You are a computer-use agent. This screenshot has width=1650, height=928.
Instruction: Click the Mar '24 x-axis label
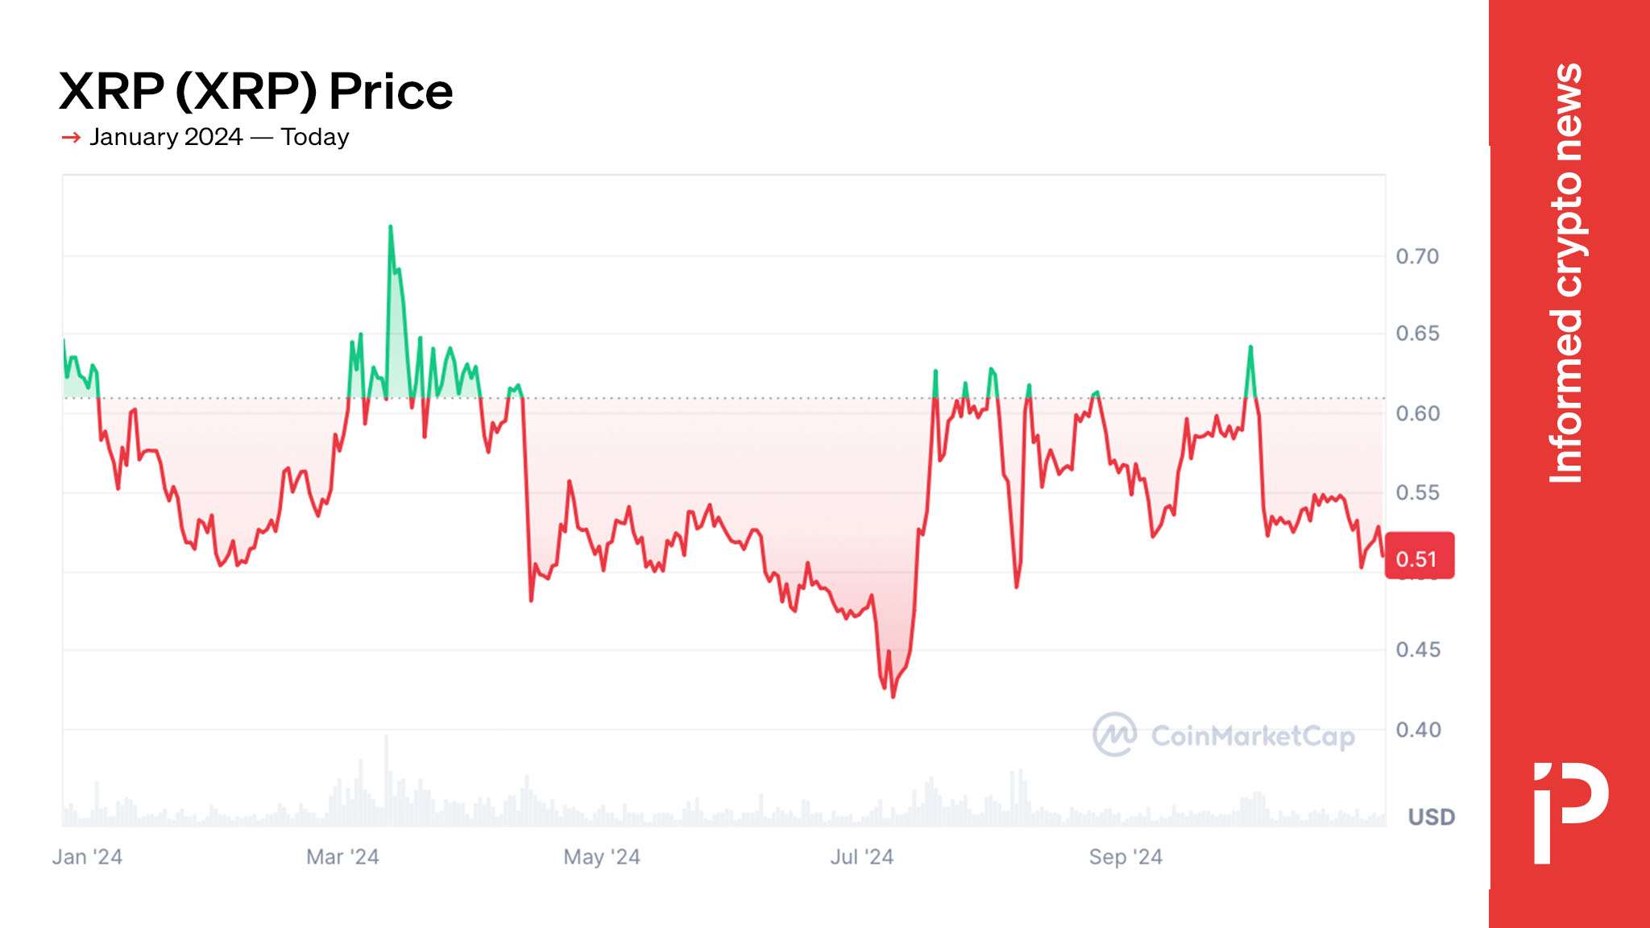pos(342,856)
